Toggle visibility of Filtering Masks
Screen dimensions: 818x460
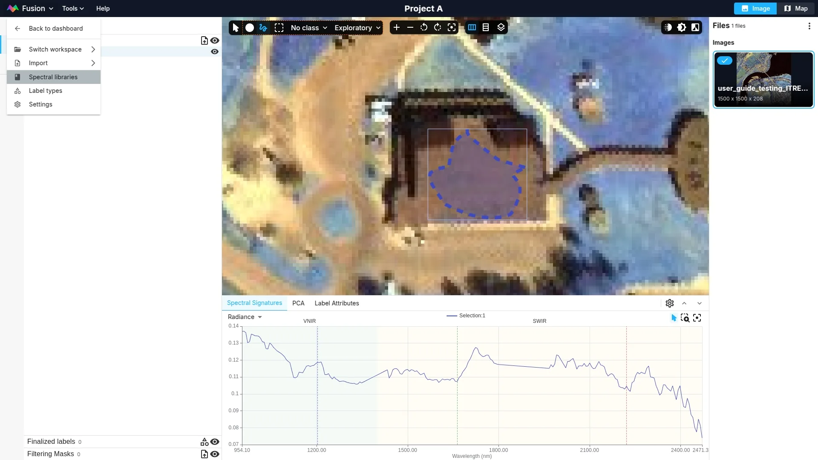coord(215,454)
